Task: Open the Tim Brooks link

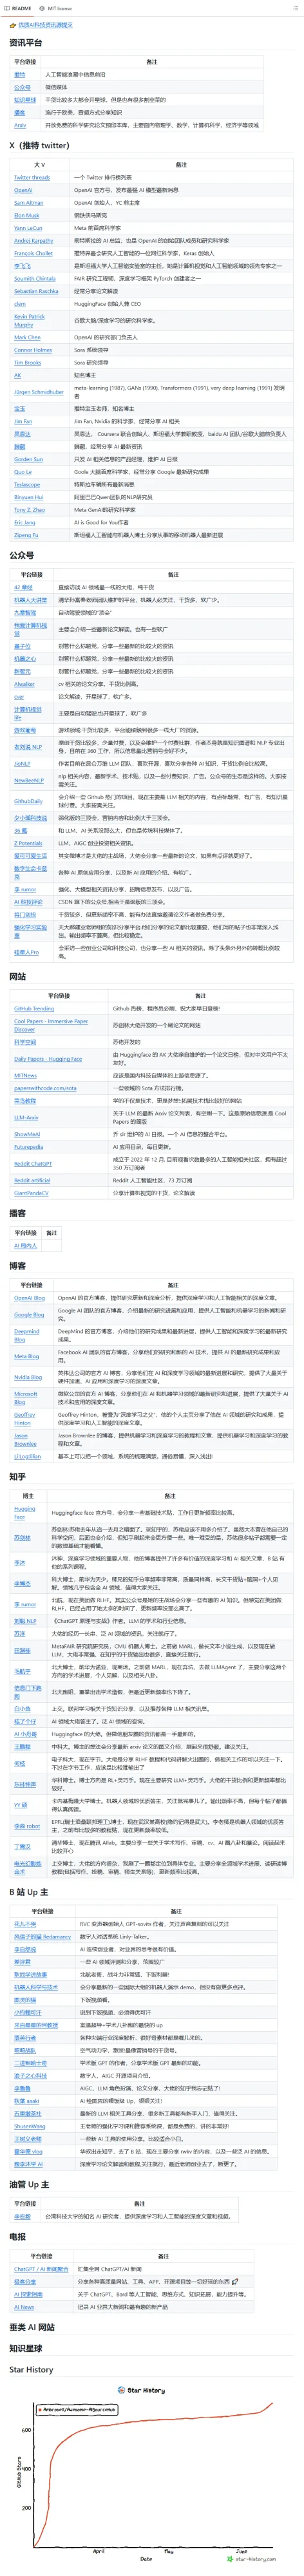Action: click(x=28, y=362)
